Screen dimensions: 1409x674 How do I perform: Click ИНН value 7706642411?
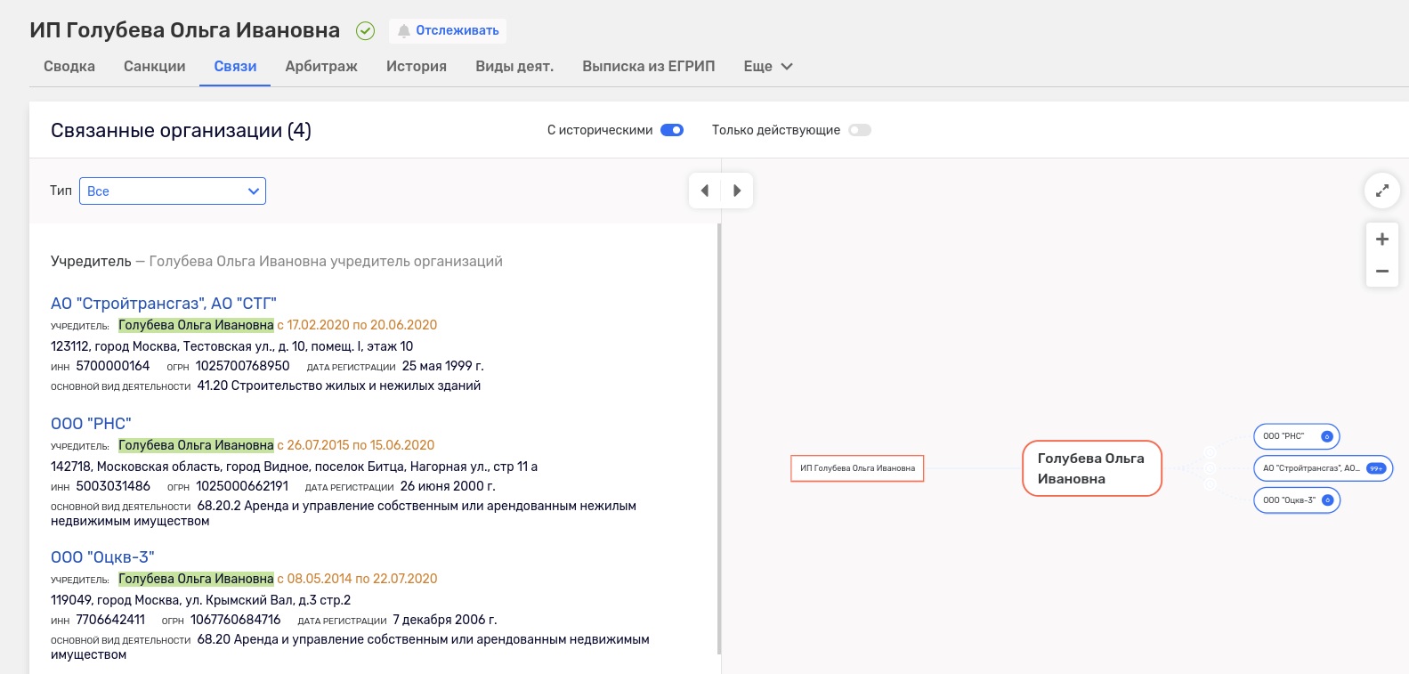[110, 620]
